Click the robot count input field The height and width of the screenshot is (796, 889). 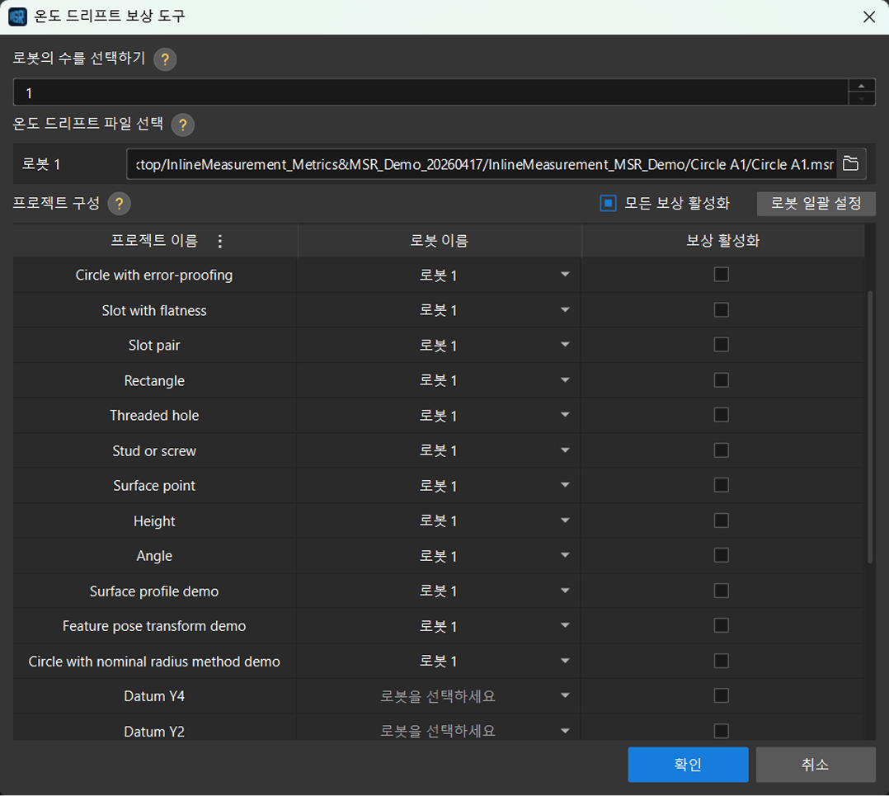click(430, 92)
